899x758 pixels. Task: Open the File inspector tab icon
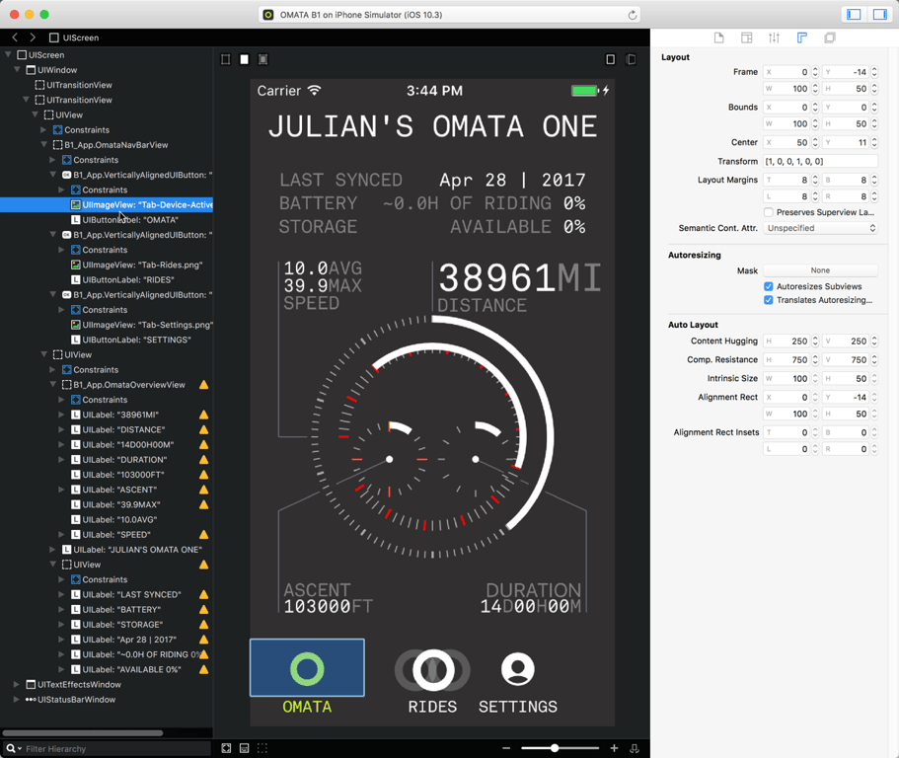click(x=718, y=38)
